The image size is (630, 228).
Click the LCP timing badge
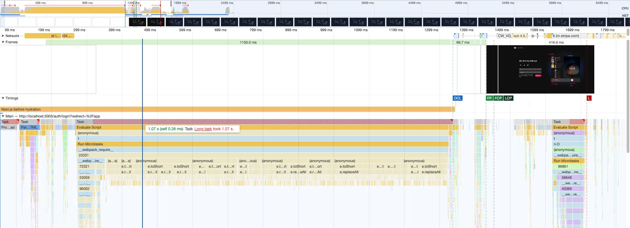[x=508, y=98]
